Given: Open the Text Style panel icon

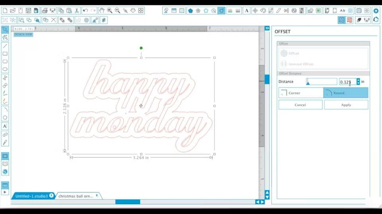Looking at the screenshot, I should (247, 10).
